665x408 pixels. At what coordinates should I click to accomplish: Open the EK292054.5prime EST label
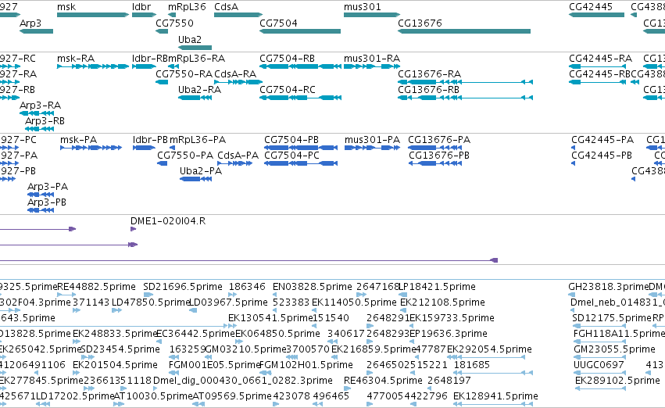tap(489, 349)
